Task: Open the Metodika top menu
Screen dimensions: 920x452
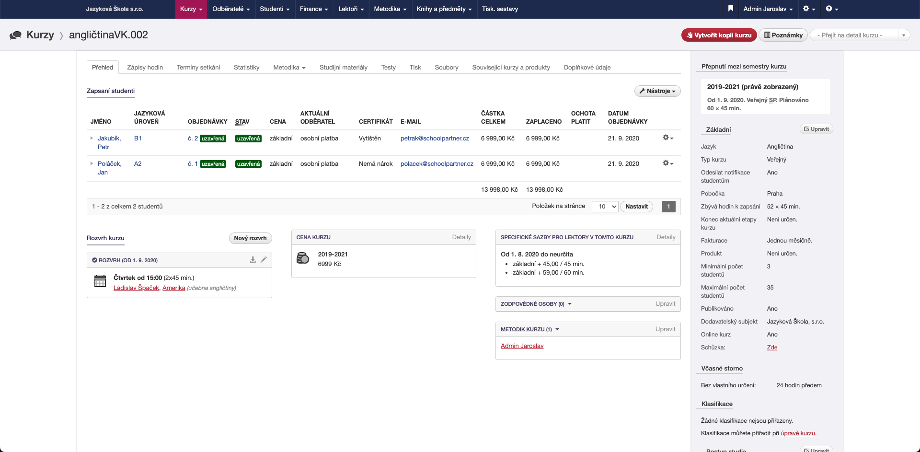Action: tap(390, 9)
